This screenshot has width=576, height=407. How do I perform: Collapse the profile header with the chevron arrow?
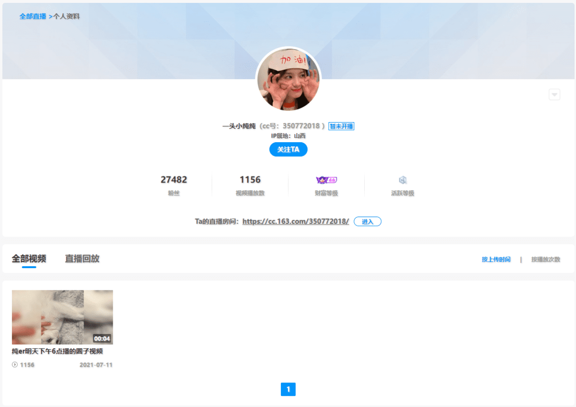click(x=554, y=94)
